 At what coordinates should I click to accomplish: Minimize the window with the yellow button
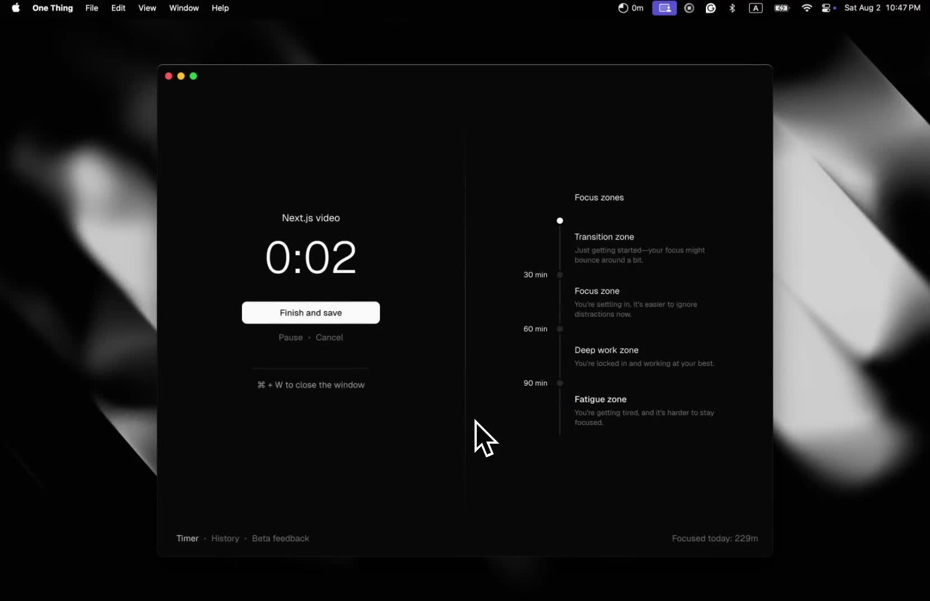tap(181, 76)
